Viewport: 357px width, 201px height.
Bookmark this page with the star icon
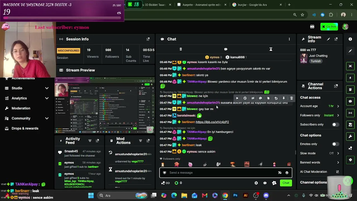302,15
